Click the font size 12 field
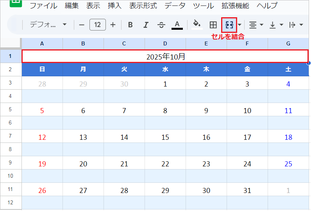The width and height of the screenshot is (311, 211). tap(97, 25)
